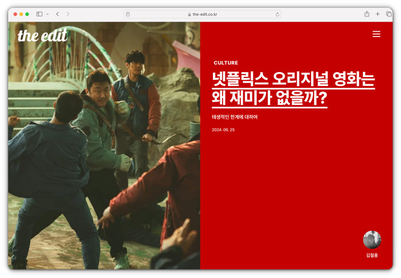Open the Share icon in toolbar

click(367, 14)
